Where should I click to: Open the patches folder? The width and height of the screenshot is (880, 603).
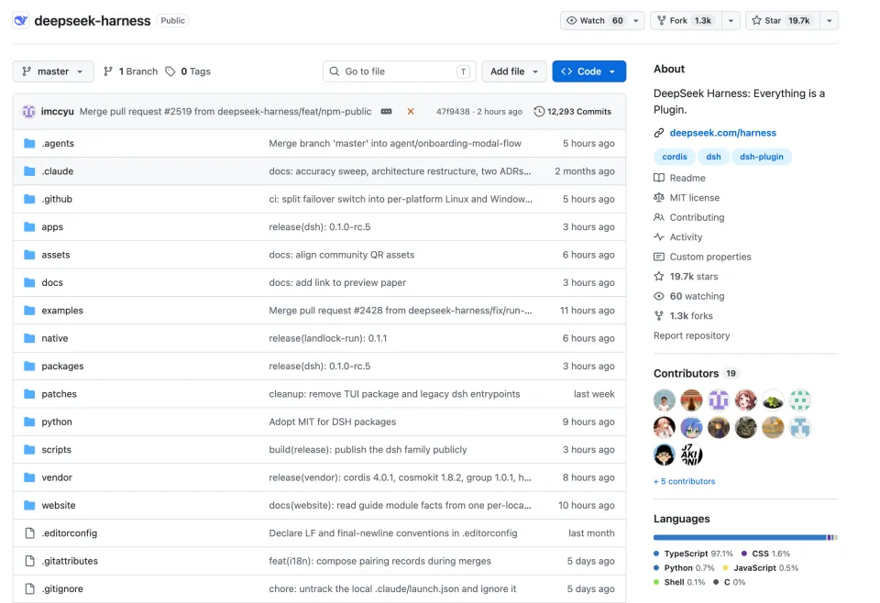(59, 394)
